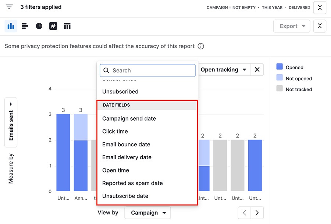Open the View by Campaign dropdown
This screenshot has width=331, height=224.
point(147,213)
